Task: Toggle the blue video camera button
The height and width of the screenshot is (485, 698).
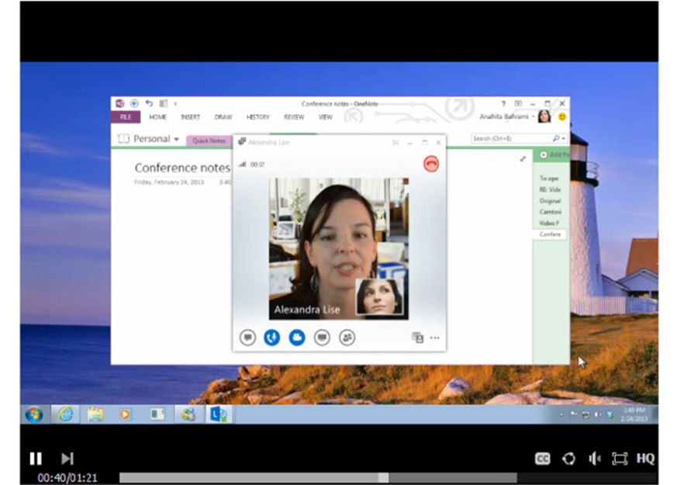Action: 297,338
